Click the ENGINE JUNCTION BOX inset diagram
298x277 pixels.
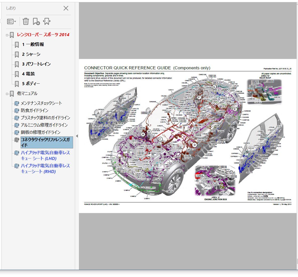[x=215, y=181]
